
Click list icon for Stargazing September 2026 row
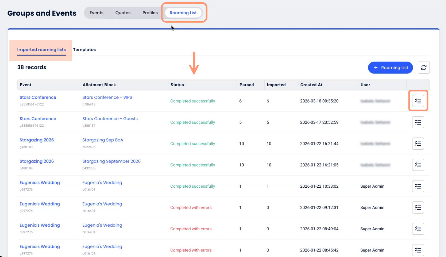418,165
